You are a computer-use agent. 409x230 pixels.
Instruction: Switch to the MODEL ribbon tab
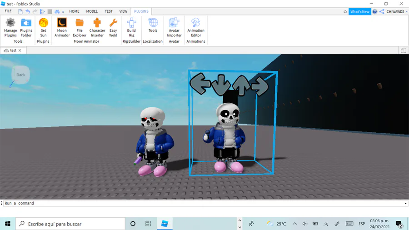[x=92, y=11]
